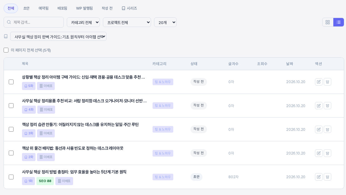This screenshot has height=195, width=346.
Task: Click the 미배포 badge on the 5화 row
Action: click(46, 86)
